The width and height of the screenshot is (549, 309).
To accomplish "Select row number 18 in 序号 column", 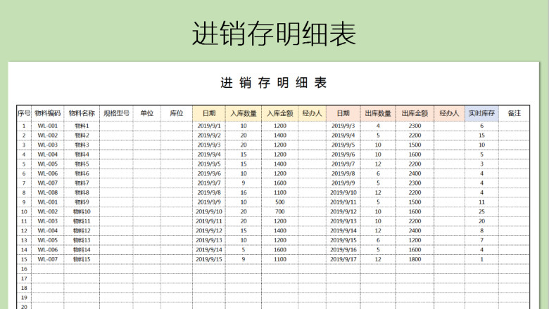I will (x=24, y=288).
